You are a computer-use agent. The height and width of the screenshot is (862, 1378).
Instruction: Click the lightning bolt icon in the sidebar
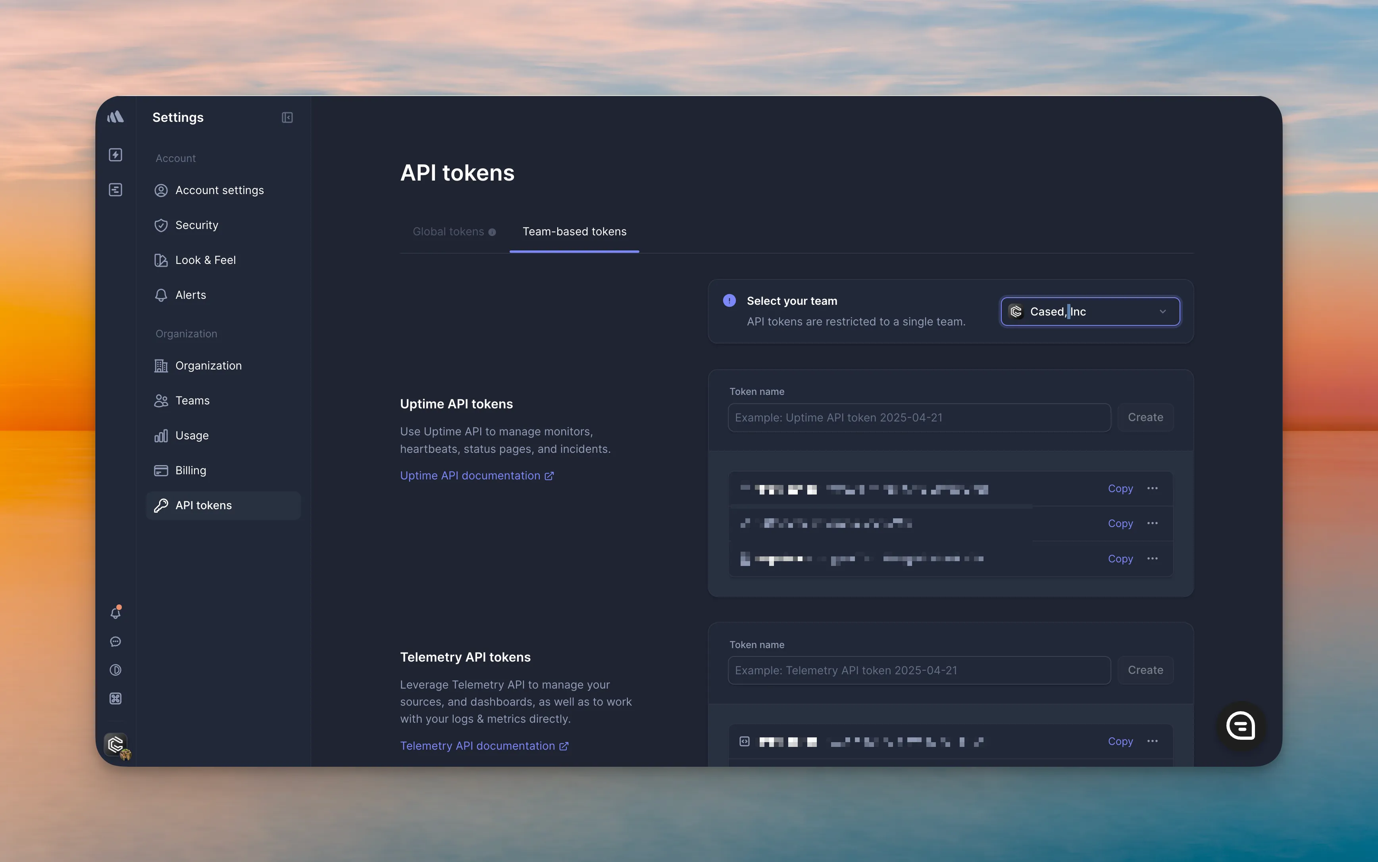[115, 154]
